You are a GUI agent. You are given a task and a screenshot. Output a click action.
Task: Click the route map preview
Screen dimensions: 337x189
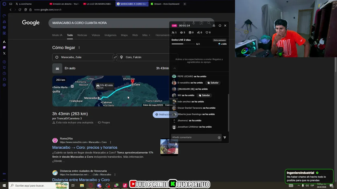[111, 91]
